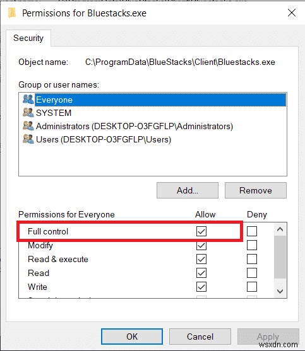Confirm changes with OK button
Viewport: 305px width, 351px height.
(x=132, y=337)
